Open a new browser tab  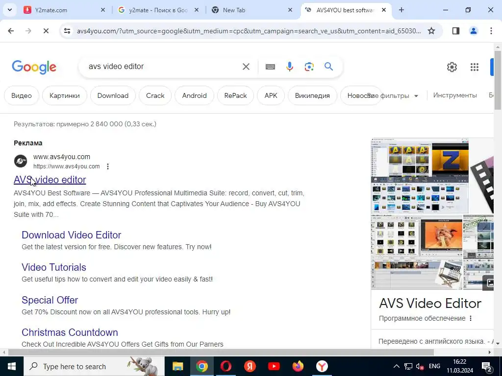[402, 10]
